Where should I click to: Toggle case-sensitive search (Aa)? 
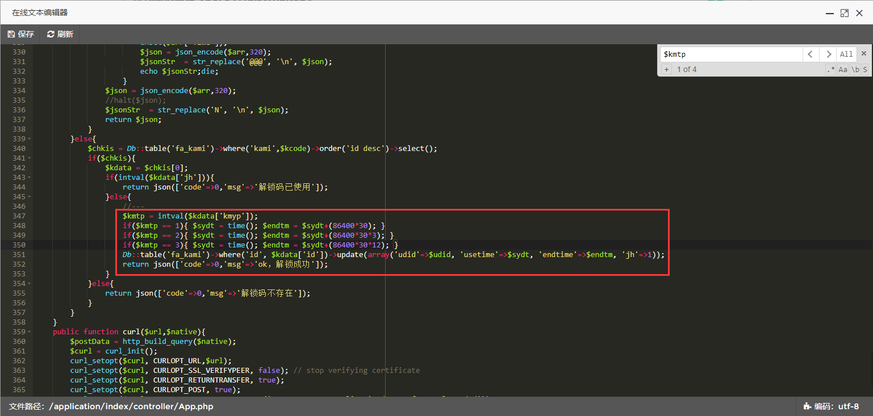coord(843,69)
